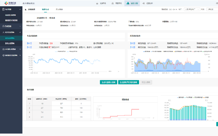Expand the load forecast sidebar group chevron
Viewport: 218px width, 136px height.
click(20, 26)
